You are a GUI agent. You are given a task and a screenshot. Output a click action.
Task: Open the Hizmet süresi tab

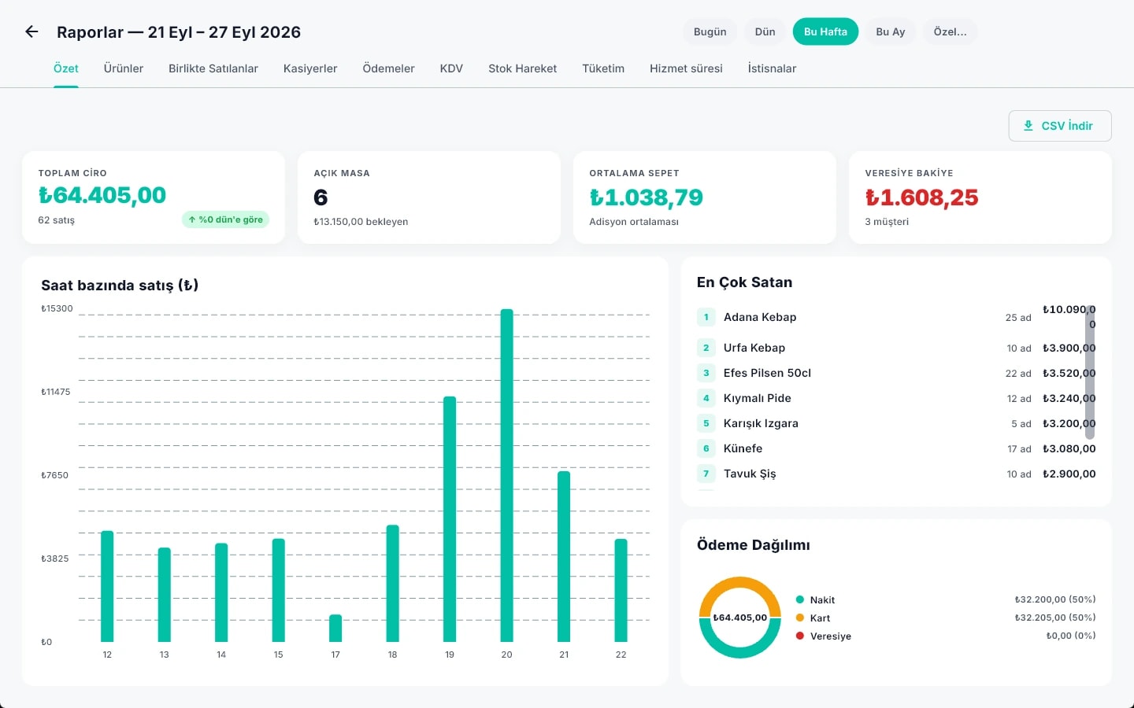(x=686, y=68)
